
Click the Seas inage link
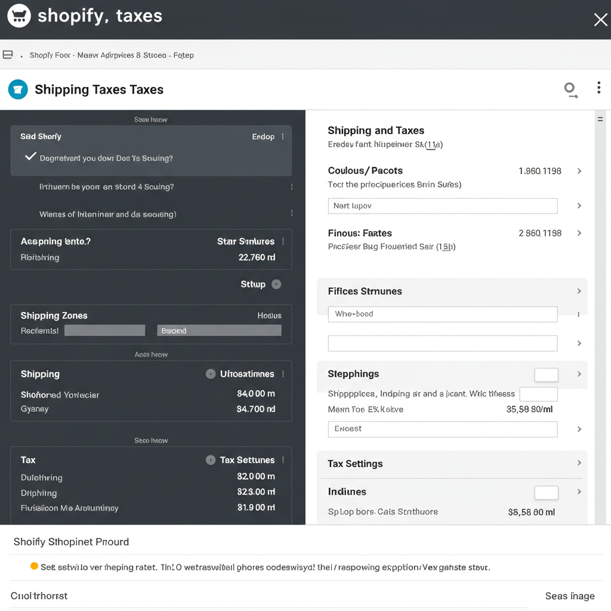pos(570,596)
